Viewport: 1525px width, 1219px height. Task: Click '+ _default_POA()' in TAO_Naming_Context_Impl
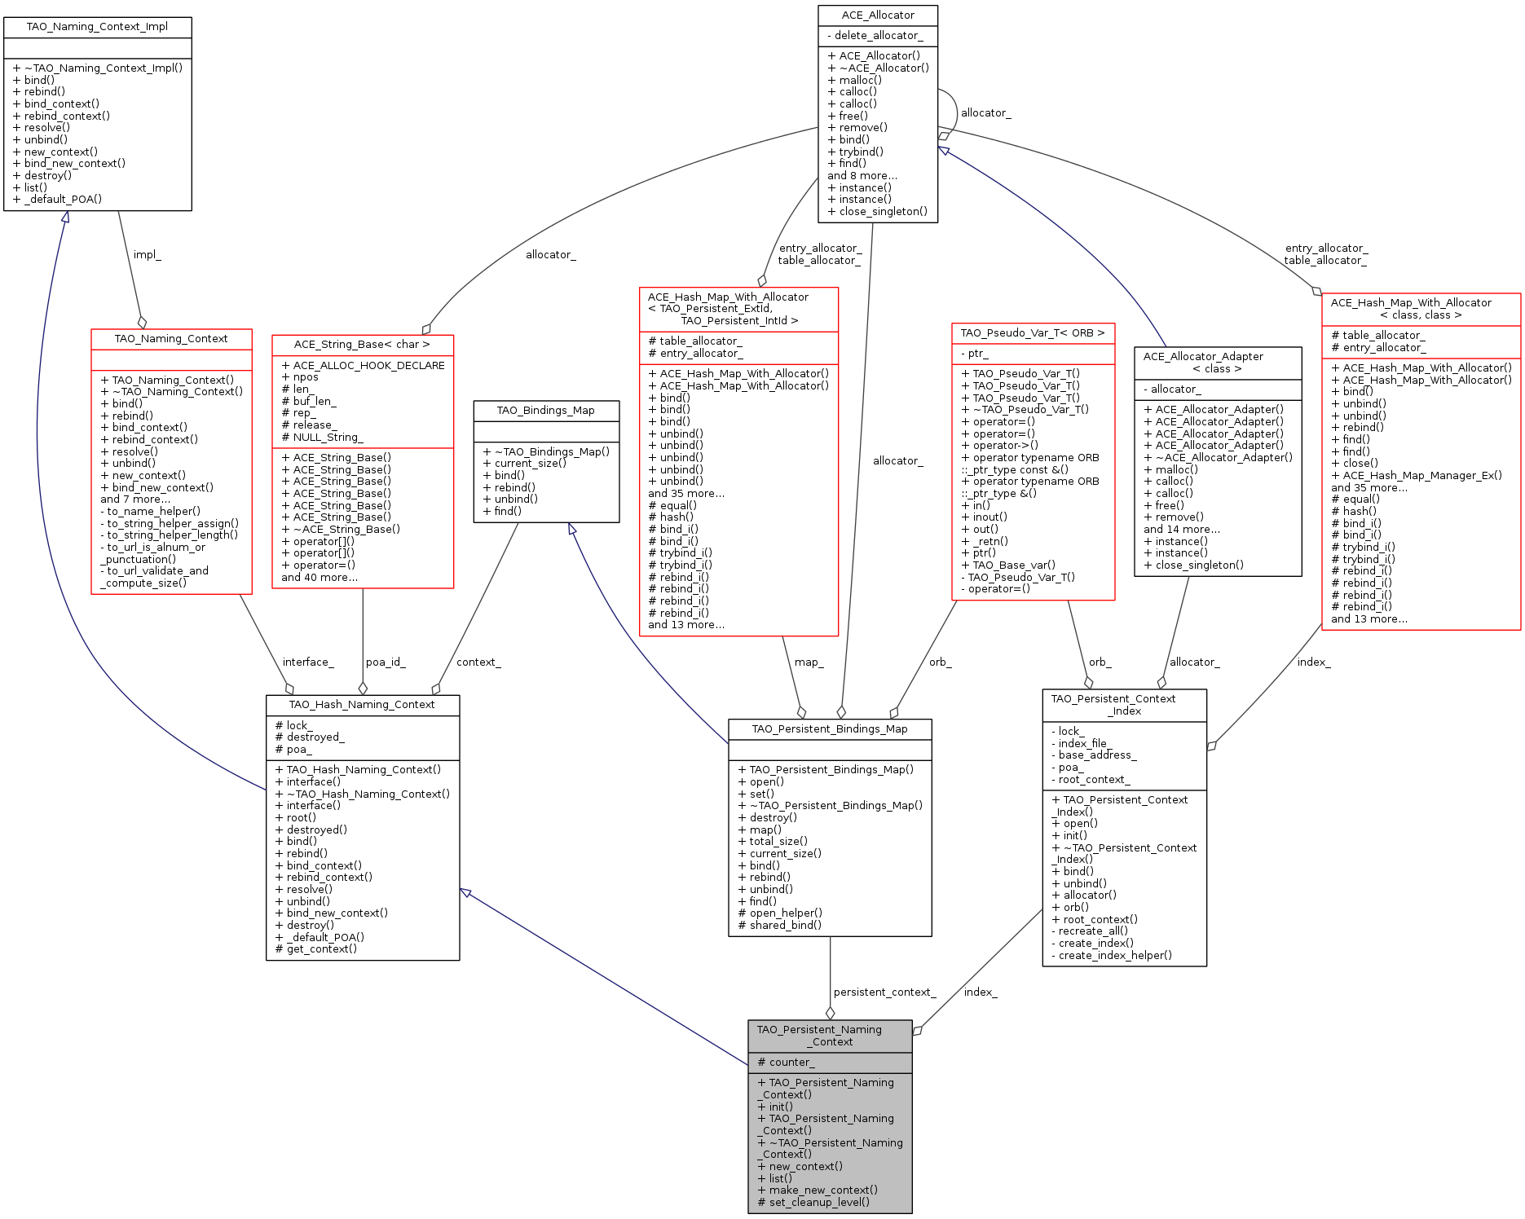(57, 200)
